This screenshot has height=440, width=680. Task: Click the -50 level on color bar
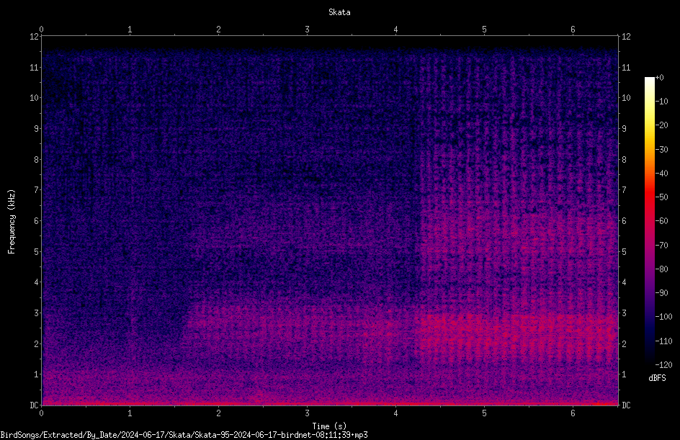(x=661, y=197)
